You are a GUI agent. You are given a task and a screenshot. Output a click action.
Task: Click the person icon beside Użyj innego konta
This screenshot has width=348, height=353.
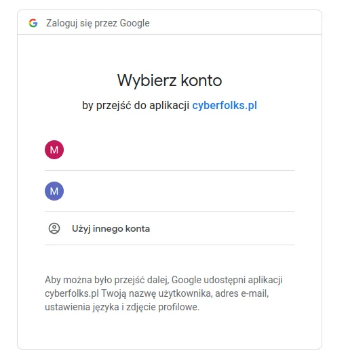coord(54,228)
